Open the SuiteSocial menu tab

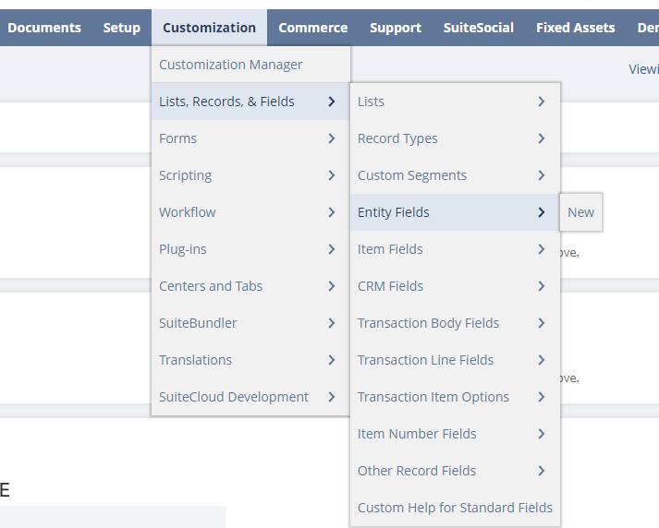pos(478,28)
